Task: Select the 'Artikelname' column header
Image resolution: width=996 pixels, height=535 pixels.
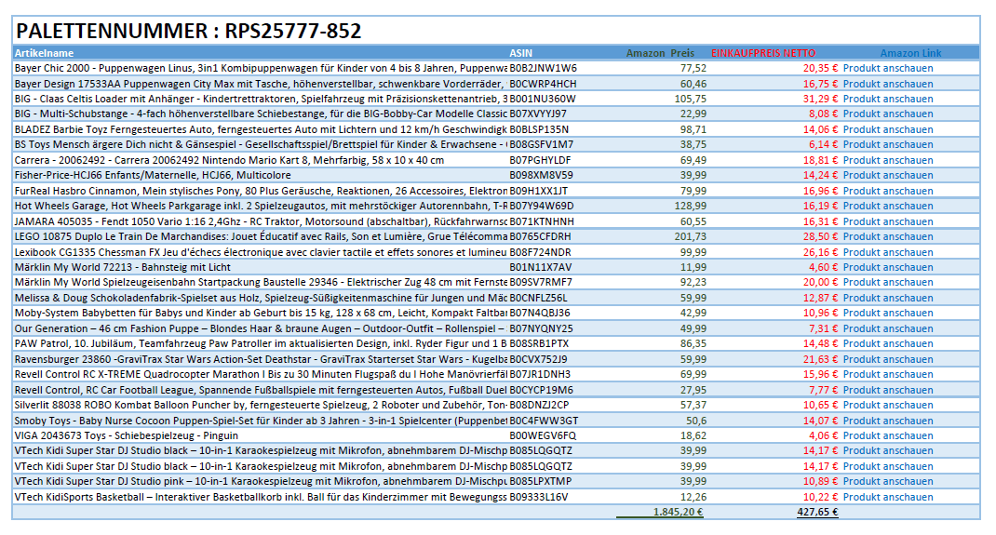Action: click(45, 53)
